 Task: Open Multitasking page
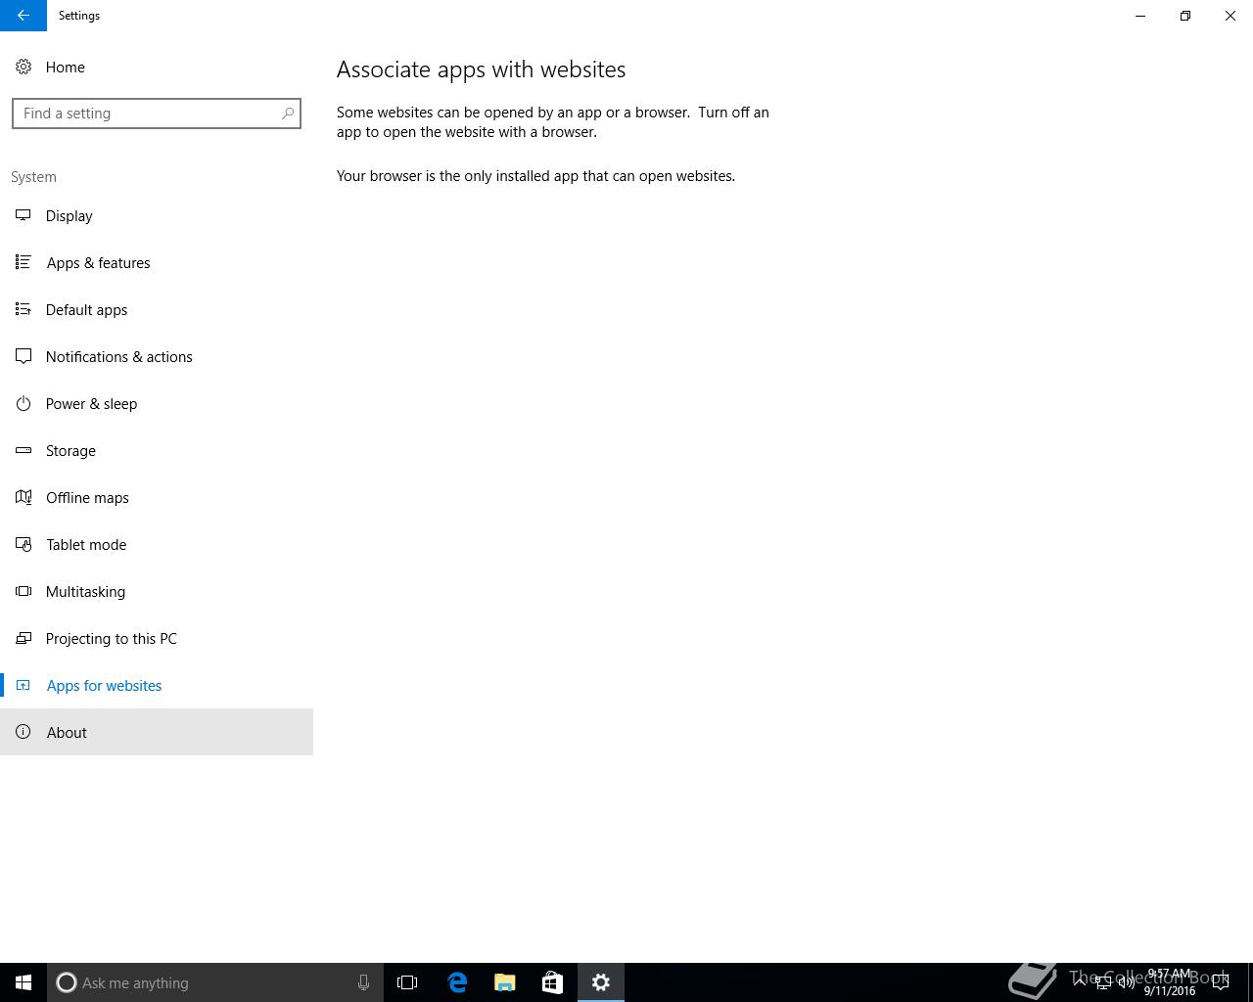[157, 591]
